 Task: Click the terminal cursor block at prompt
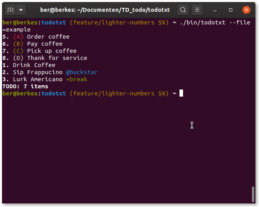pos(181,93)
